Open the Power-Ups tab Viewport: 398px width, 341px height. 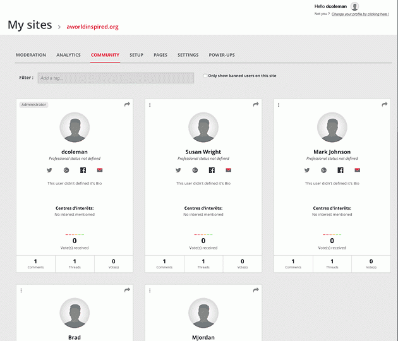pyautogui.click(x=222, y=55)
